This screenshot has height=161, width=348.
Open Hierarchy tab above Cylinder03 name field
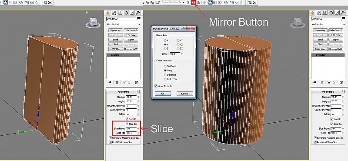pos(325,13)
